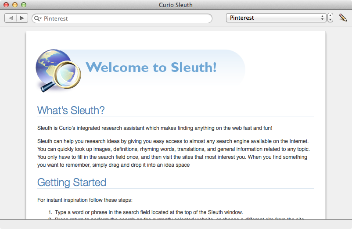Screen dimensions: 352x229
Task: Click the text 'For instant inspiration follow these steps:'
Action: [x=85, y=200]
